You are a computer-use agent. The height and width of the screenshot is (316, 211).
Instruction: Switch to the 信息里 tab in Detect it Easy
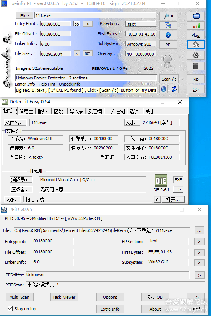(x=26, y=111)
